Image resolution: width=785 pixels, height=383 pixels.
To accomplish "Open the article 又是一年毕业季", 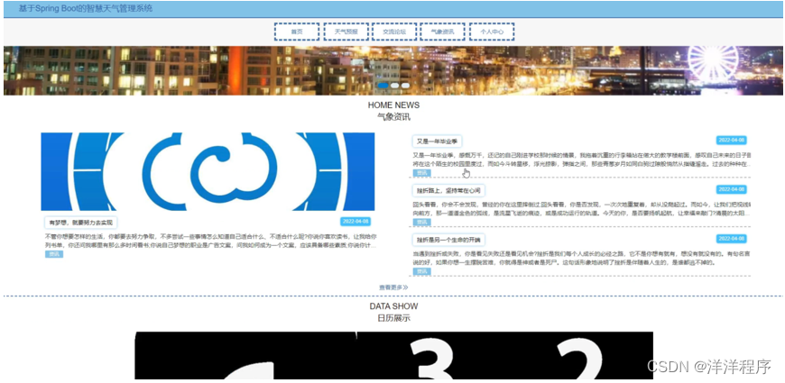I will [x=437, y=141].
